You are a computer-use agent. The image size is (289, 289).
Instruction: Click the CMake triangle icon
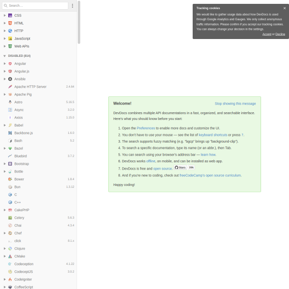click(10, 256)
